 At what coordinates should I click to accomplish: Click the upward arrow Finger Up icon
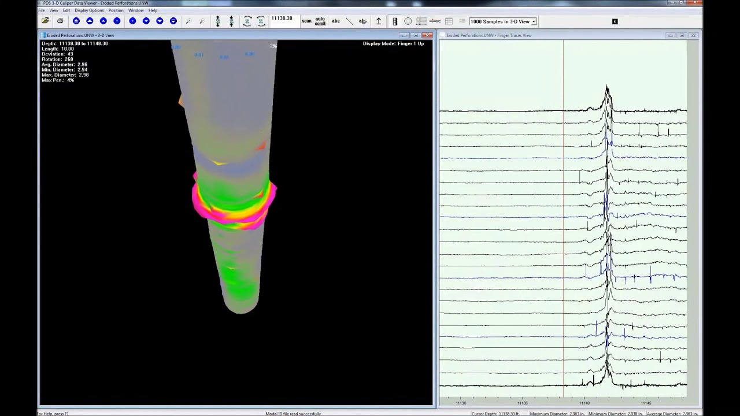(379, 21)
